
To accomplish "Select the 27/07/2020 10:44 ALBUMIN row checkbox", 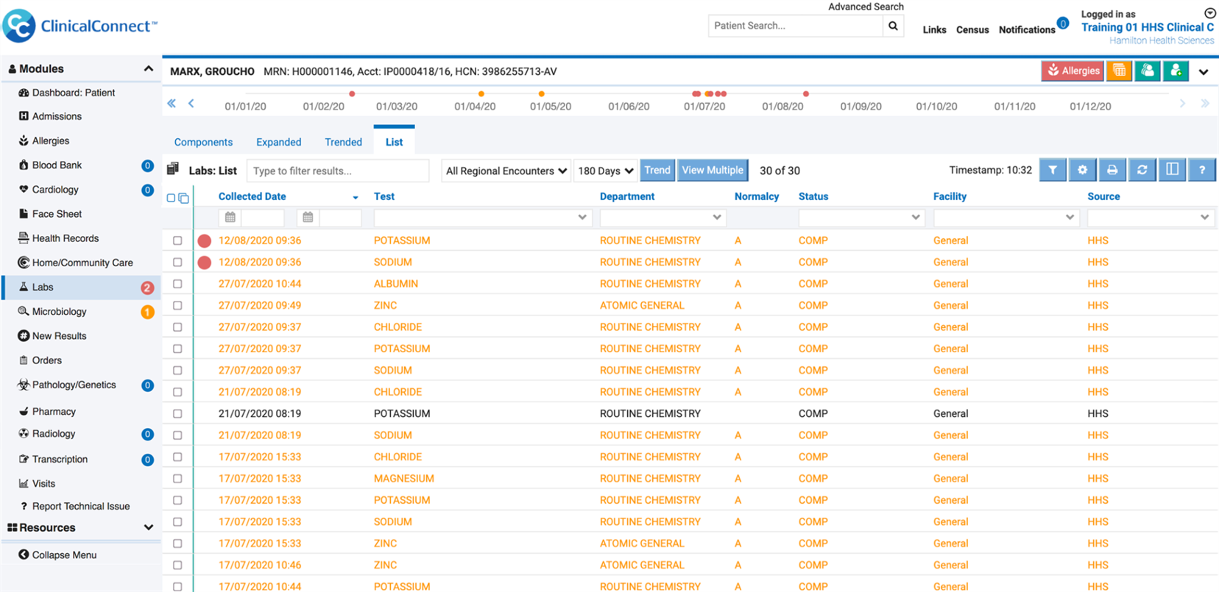I will [x=177, y=284].
